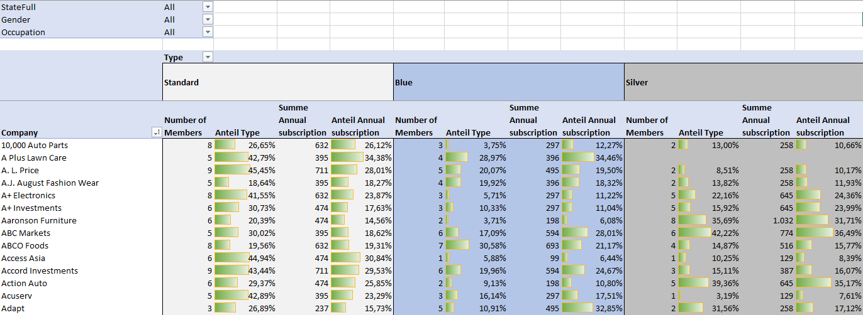The image size is (863, 315).
Task: Select the Access Asia row label
Action: 81,258
